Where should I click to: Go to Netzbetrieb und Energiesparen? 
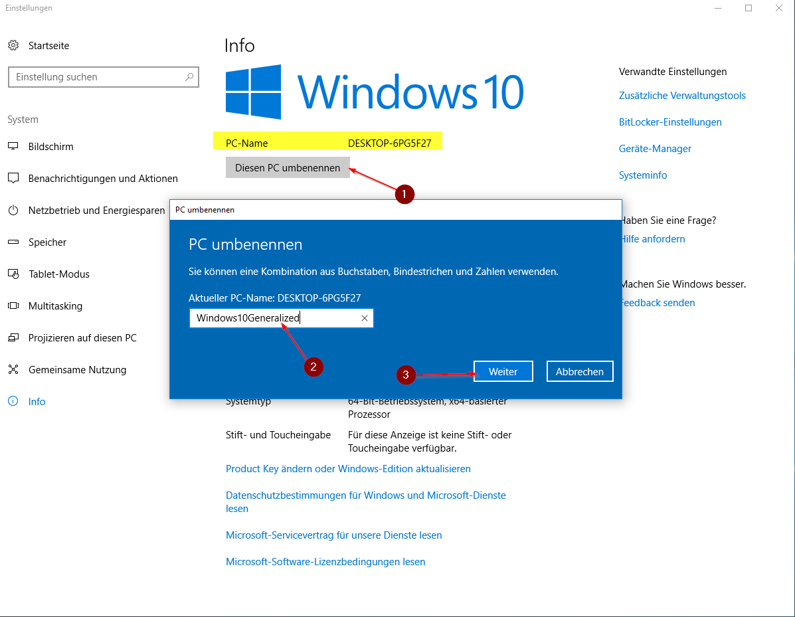tap(97, 211)
